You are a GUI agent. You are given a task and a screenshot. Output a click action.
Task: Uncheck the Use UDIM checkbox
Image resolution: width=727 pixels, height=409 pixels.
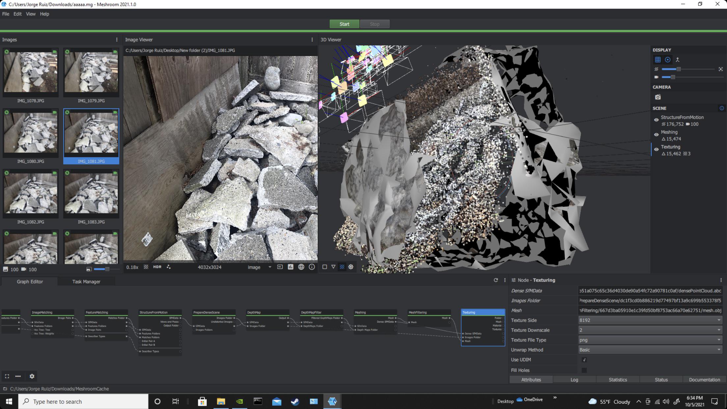(x=584, y=360)
